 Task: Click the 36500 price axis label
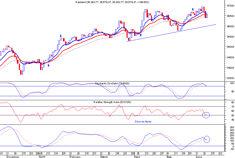[x=230, y=16]
